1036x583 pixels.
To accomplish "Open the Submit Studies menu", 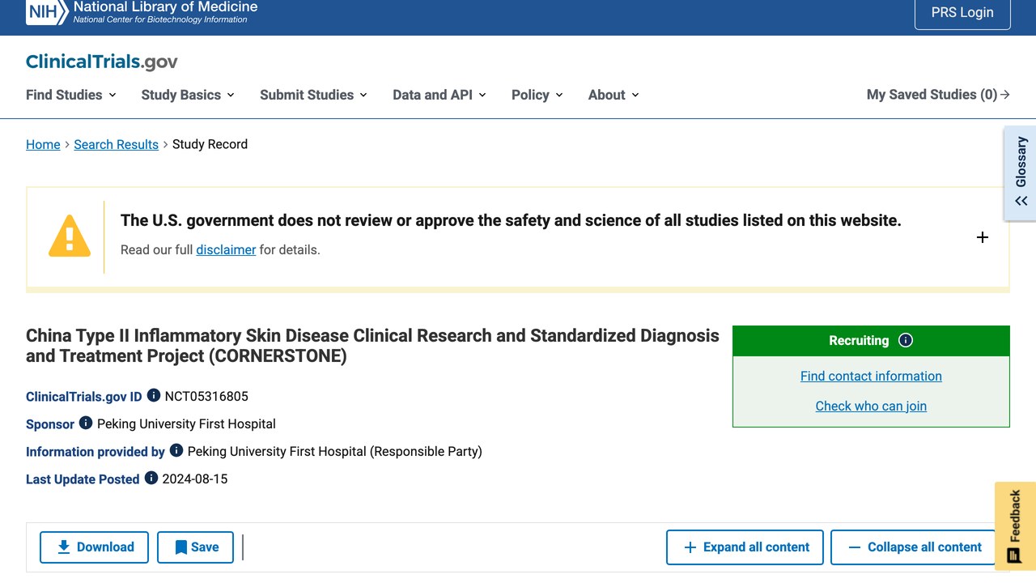I will pos(313,95).
